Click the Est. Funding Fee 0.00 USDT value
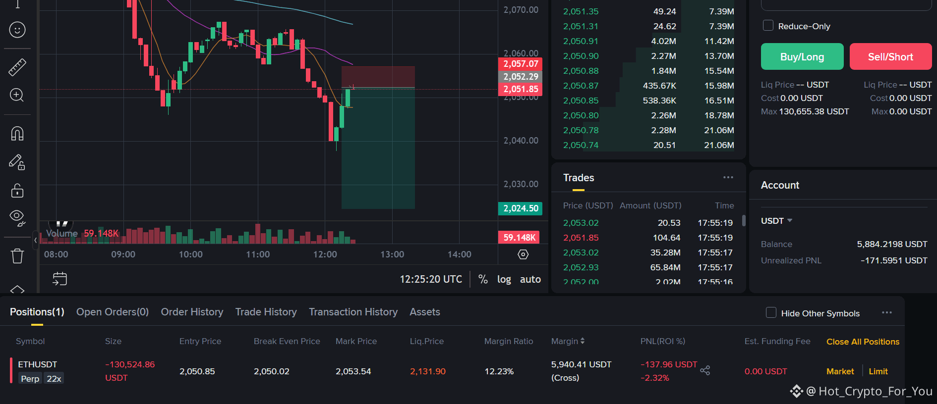The height and width of the screenshot is (404, 937). tap(765, 371)
